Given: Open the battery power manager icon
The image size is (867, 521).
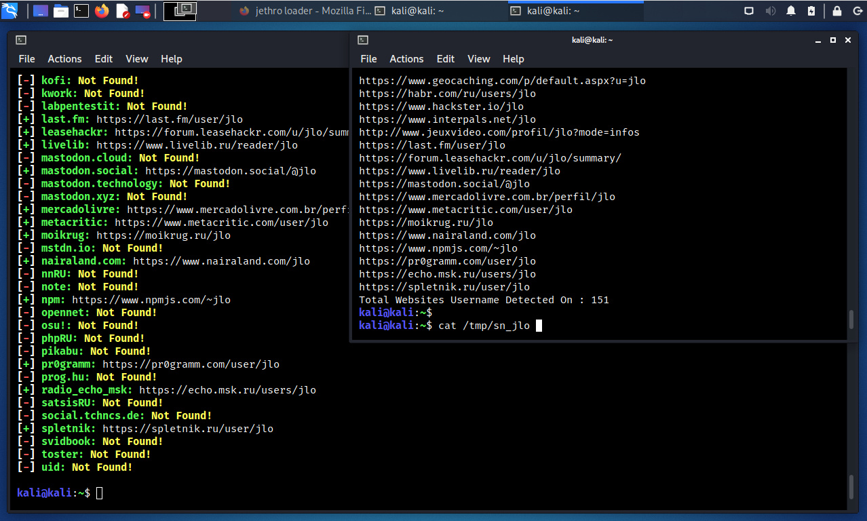Looking at the screenshot, I should pyautogui.click(x=811, y=11).
